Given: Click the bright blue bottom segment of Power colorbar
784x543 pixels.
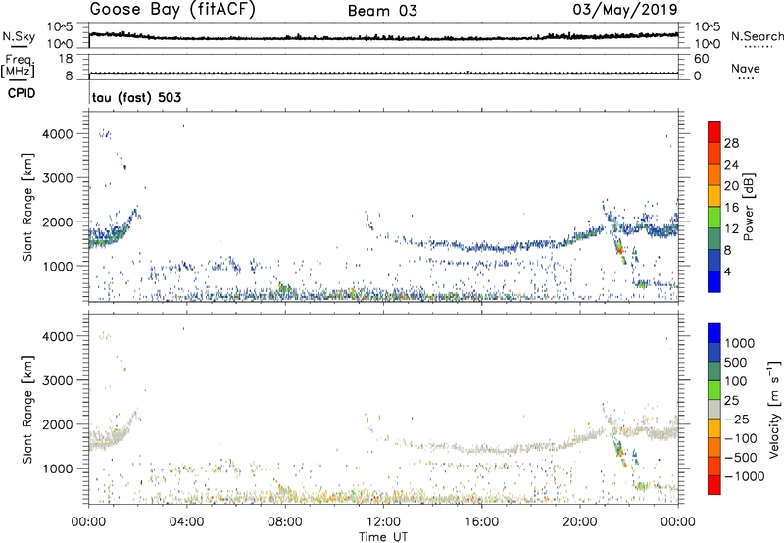Looking at the screenshot, I should click(714, 281).
